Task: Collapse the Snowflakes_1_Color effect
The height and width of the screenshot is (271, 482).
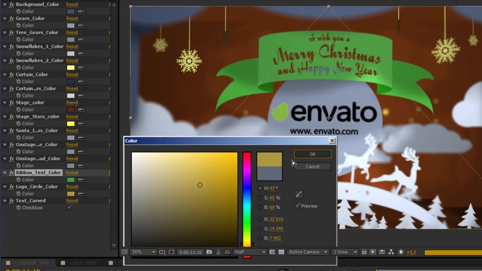Action: pos(5,46)
